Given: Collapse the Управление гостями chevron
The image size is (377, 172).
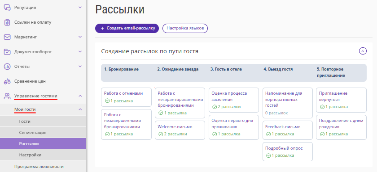Looking at the screenshot, I should pos(80,96).
